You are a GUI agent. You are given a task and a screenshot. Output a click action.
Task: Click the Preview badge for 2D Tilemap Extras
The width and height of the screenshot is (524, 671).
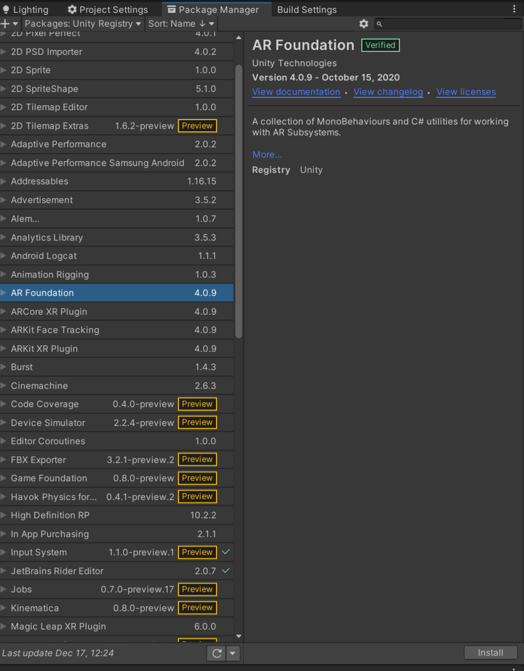pos(197,126)
